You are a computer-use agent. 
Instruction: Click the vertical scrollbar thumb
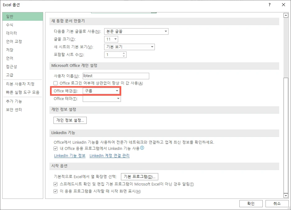click(286, 135)
